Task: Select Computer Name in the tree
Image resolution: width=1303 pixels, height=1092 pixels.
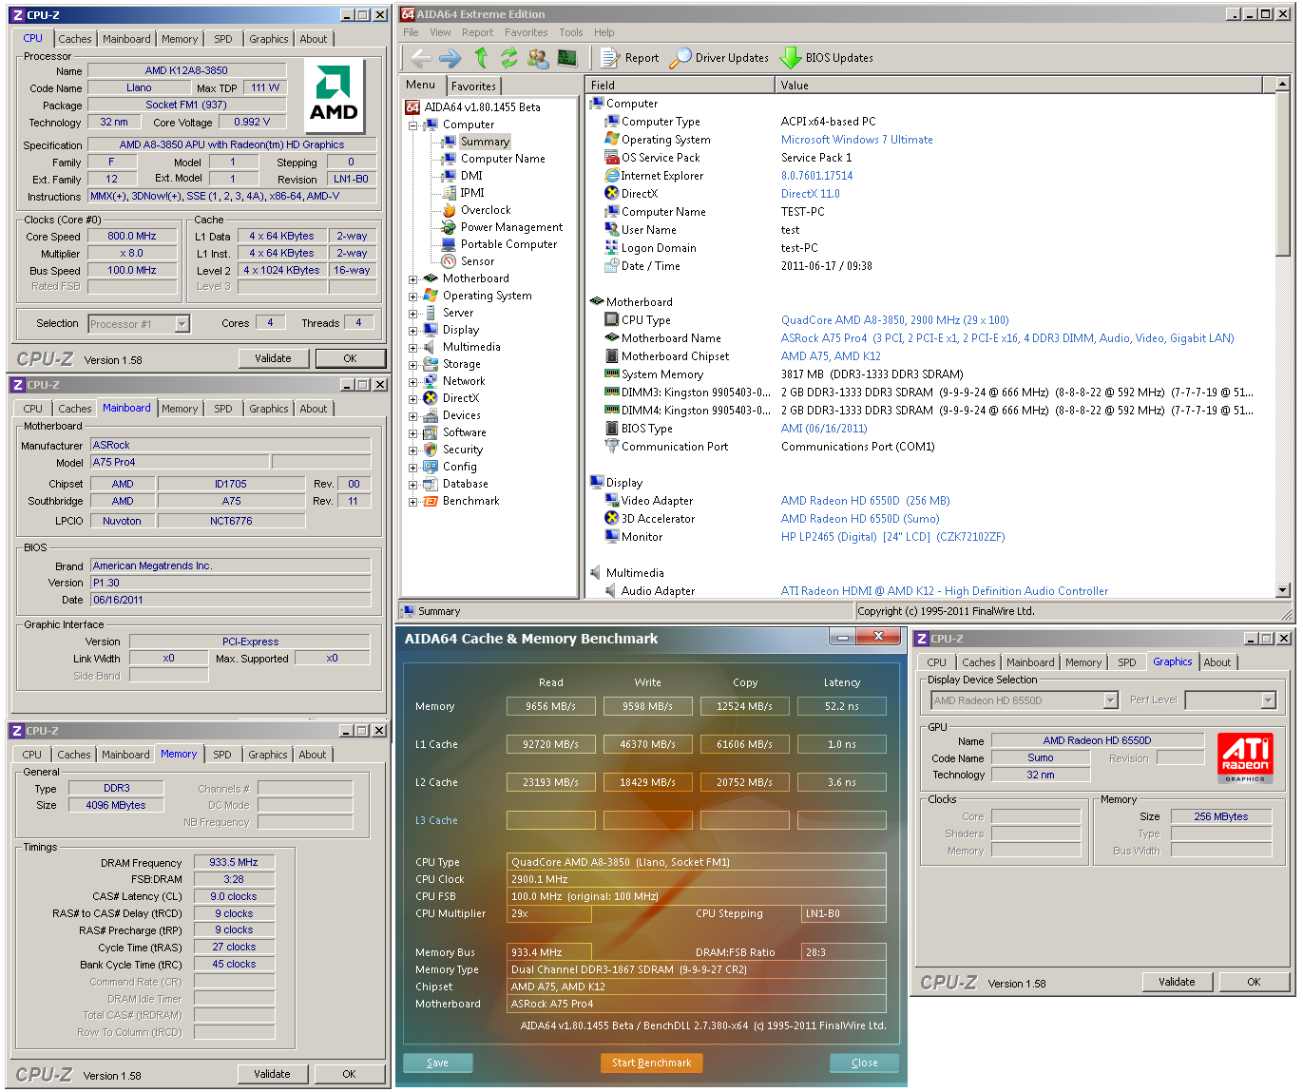Action: click(503, 159)
